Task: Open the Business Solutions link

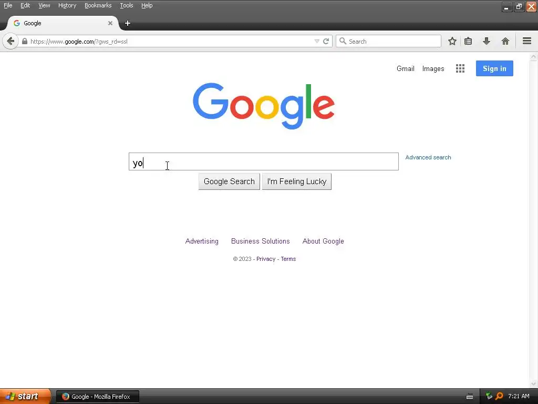Action: click(x=261, y=241)
